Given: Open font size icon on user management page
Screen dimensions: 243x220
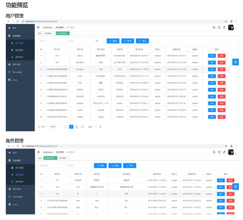Looking at the screenshot, I should (224, 28).
